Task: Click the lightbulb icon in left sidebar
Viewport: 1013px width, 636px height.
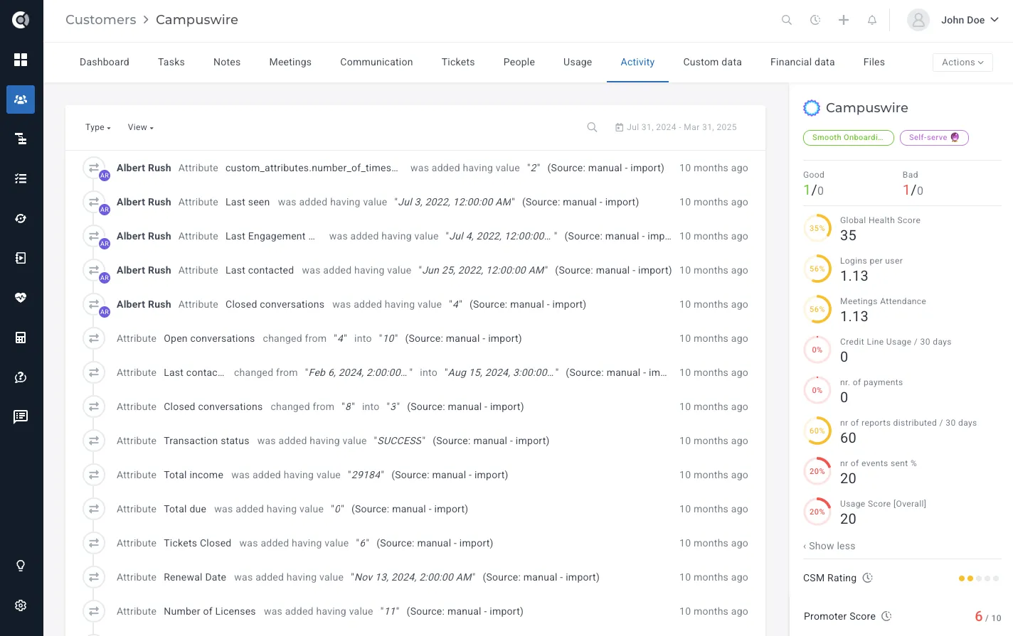Action: tap(21, 566)
